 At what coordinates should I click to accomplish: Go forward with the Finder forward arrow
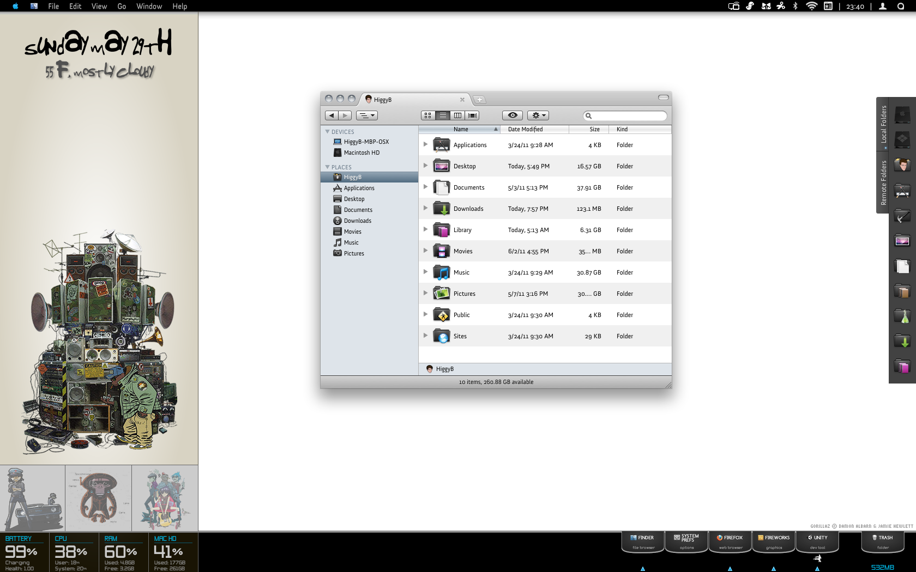point(345,115)
